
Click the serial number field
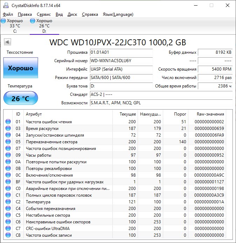121,61
